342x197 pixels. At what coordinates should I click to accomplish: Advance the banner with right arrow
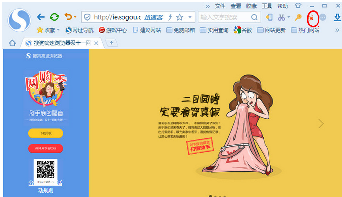pos(321,123)
